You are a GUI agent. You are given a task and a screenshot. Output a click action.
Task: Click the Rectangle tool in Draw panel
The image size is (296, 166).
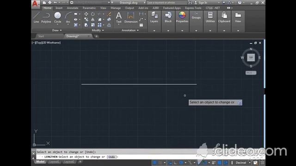click(76, 14)
